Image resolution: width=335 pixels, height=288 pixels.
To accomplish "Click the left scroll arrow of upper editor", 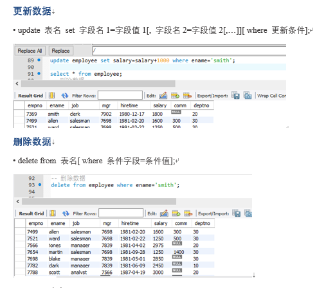I will point(17,84).
